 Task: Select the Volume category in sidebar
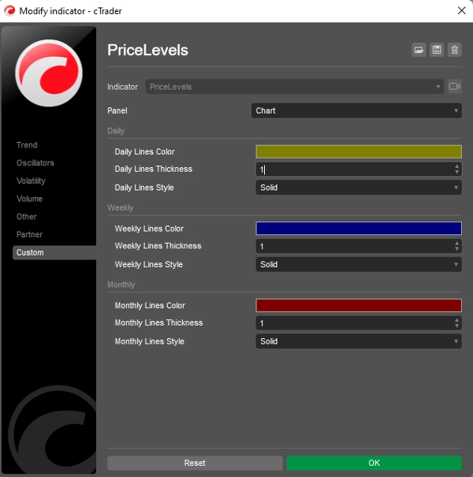[29, 199]
